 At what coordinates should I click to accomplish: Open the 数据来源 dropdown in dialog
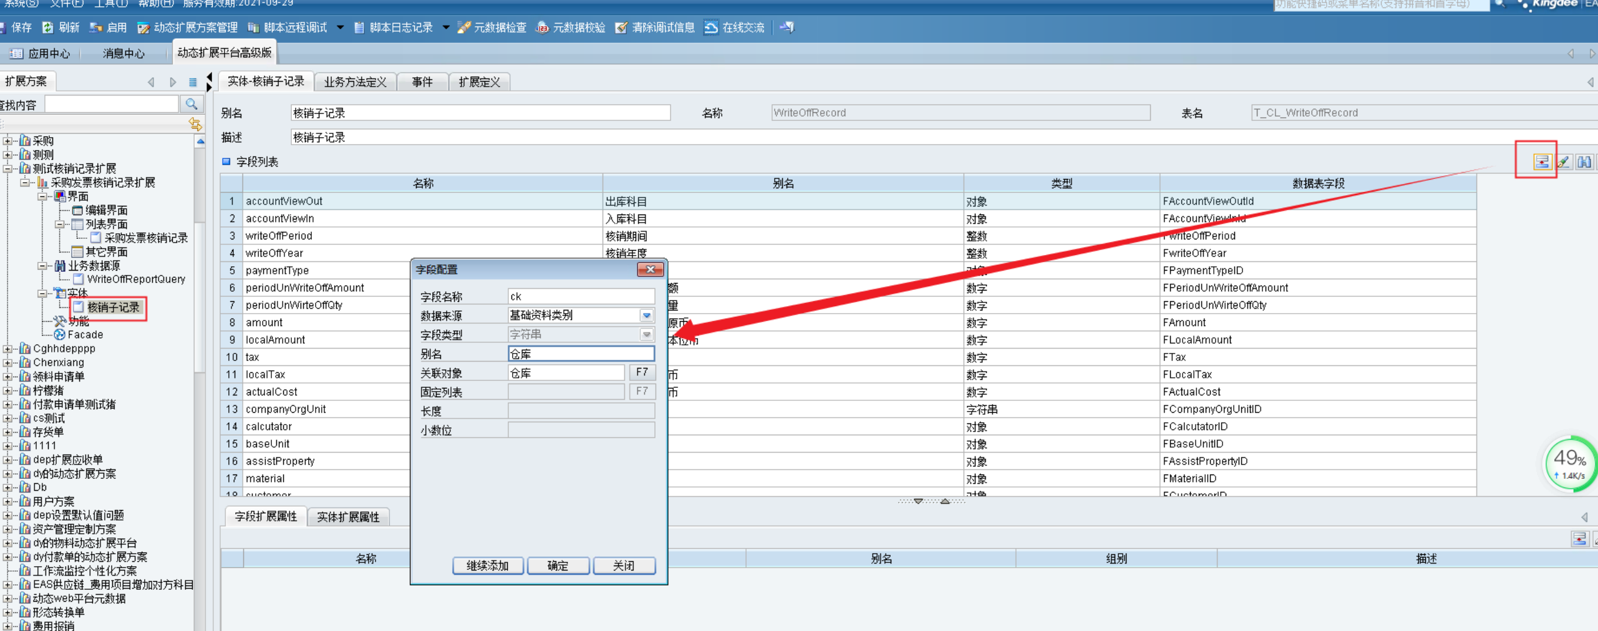click(x=647, y=315)
